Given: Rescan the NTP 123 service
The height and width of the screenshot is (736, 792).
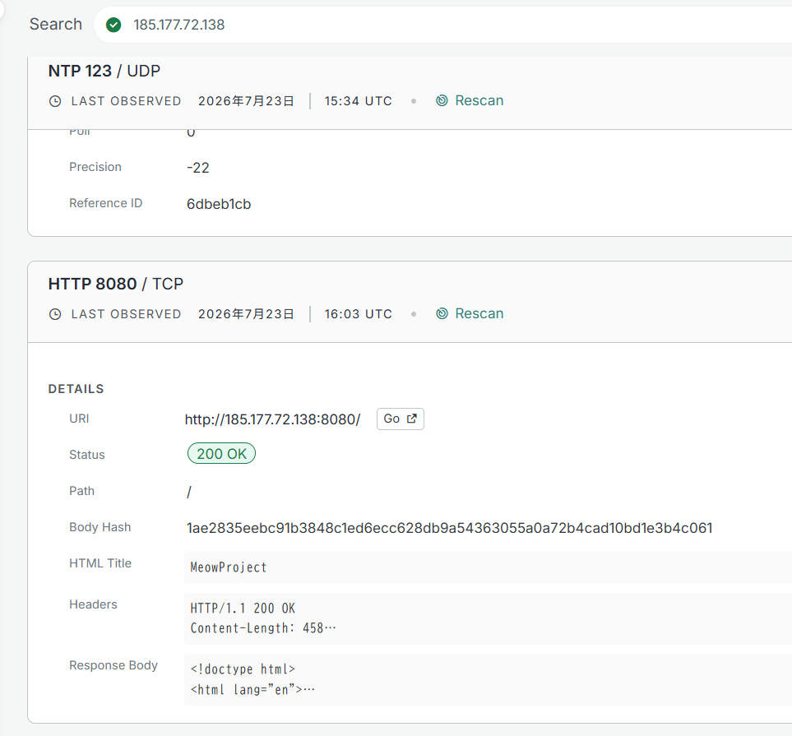Looking at the screenshot, I should click(x=470, y=100).
